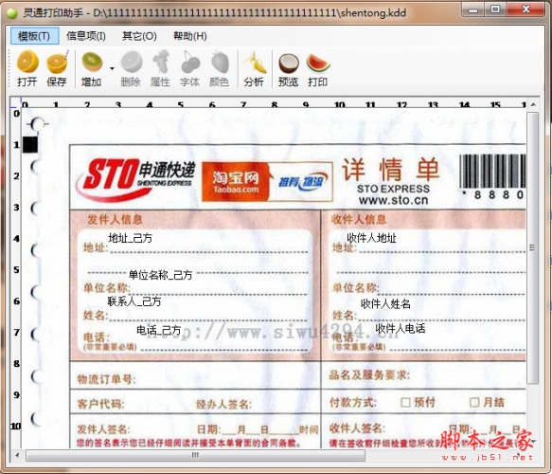Open 属性 (Properties) grape icon
This screenshot has width=552, height=474.
coord(161,62)
